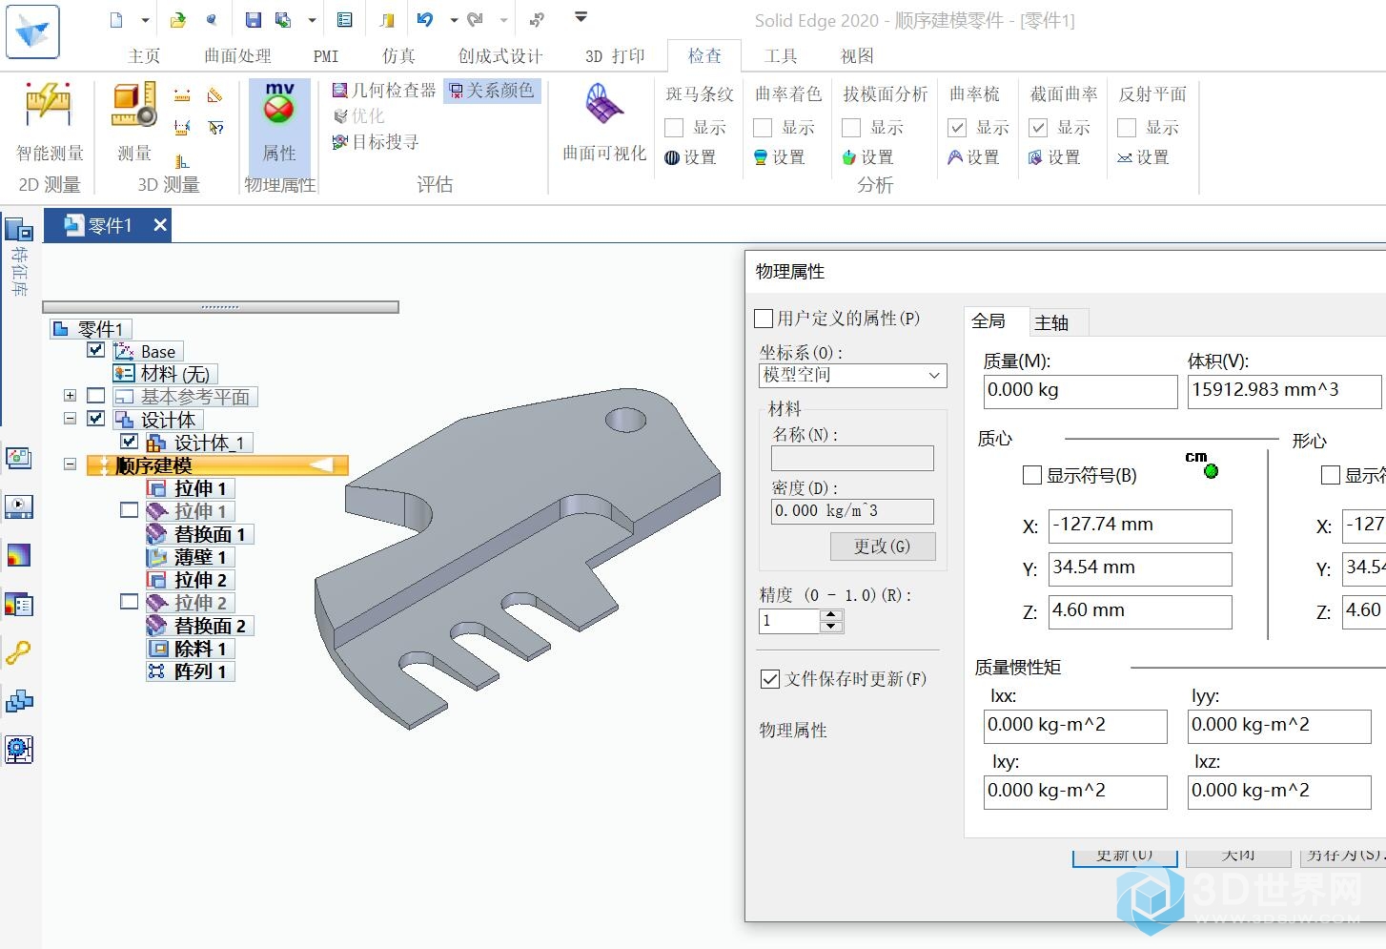Collapse the Ordered (顺序建模) node
This screenshot has height=949, width=1386.
click(70, 464)
